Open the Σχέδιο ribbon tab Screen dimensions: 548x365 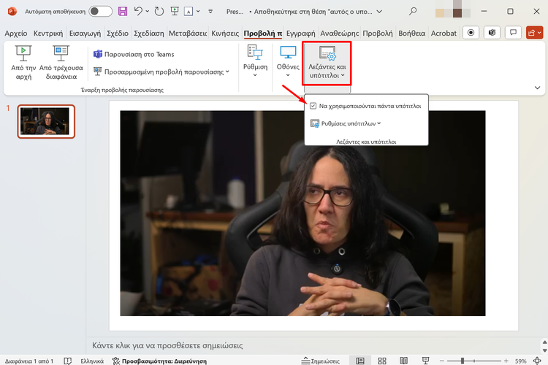118,34
